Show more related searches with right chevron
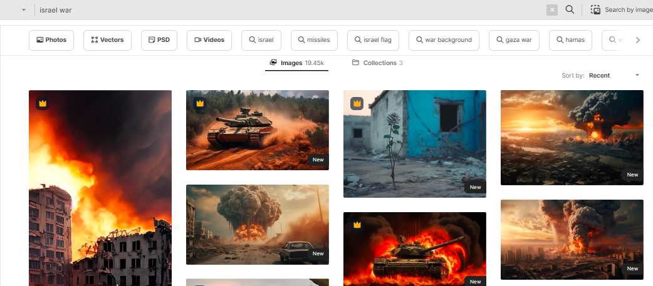Image resolution: width=653 pixels, height=286 pixels. point(637,40)
